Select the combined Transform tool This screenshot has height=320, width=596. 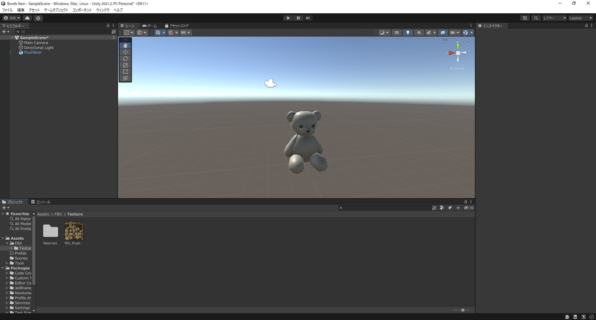(x=125, y=78)
